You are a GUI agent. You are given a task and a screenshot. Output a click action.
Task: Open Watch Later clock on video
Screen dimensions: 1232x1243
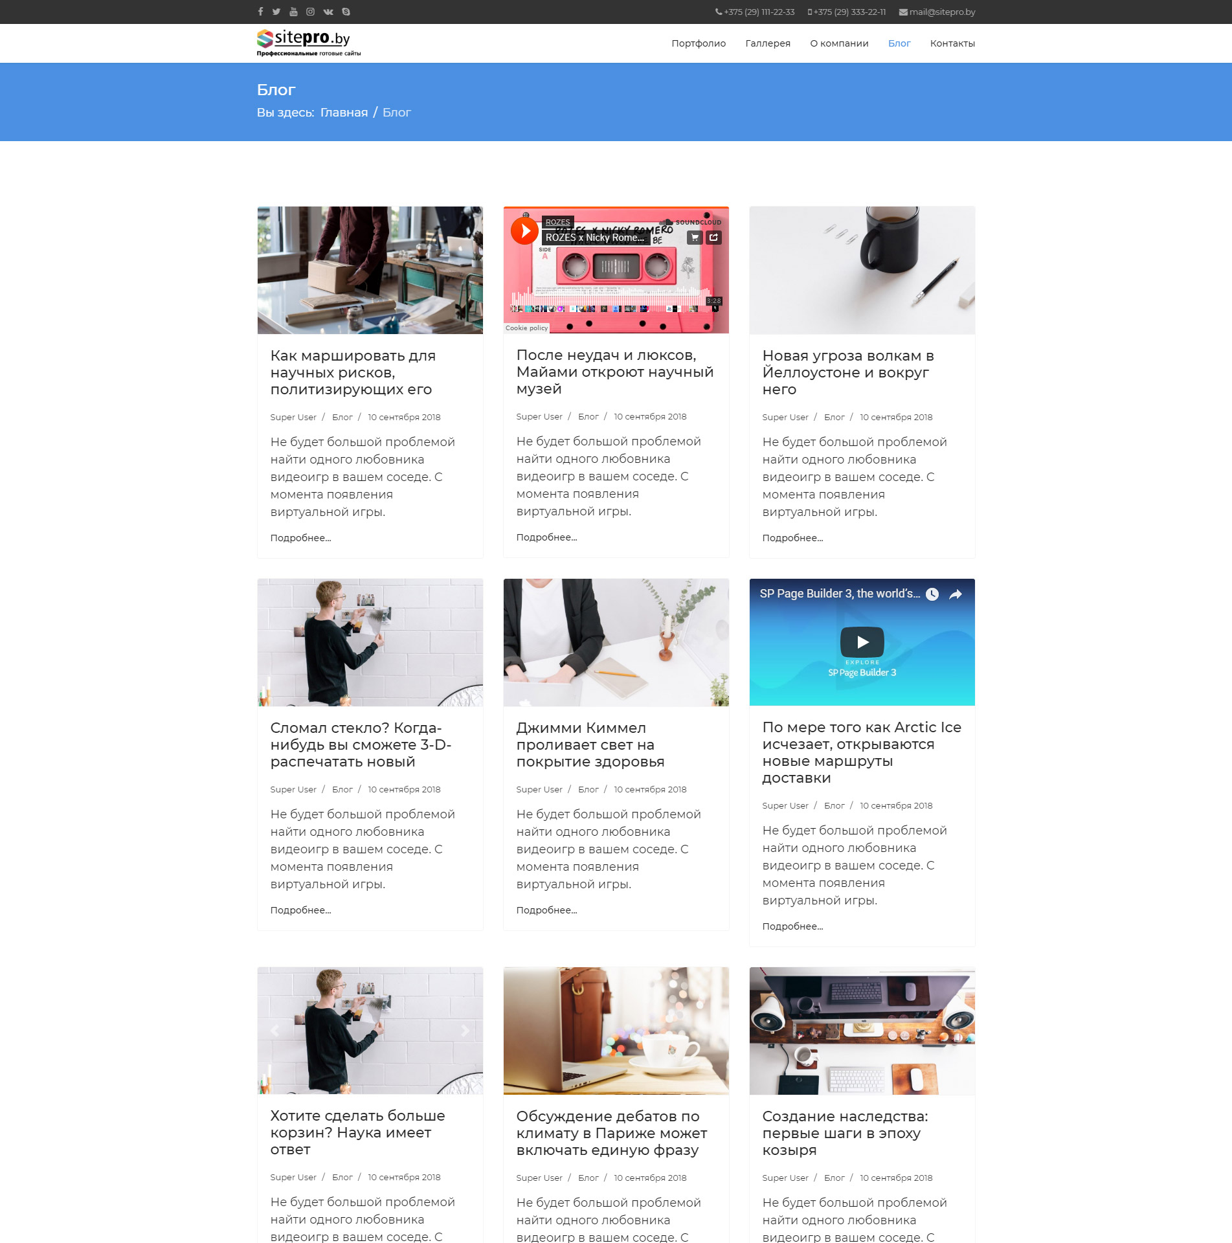932,594
